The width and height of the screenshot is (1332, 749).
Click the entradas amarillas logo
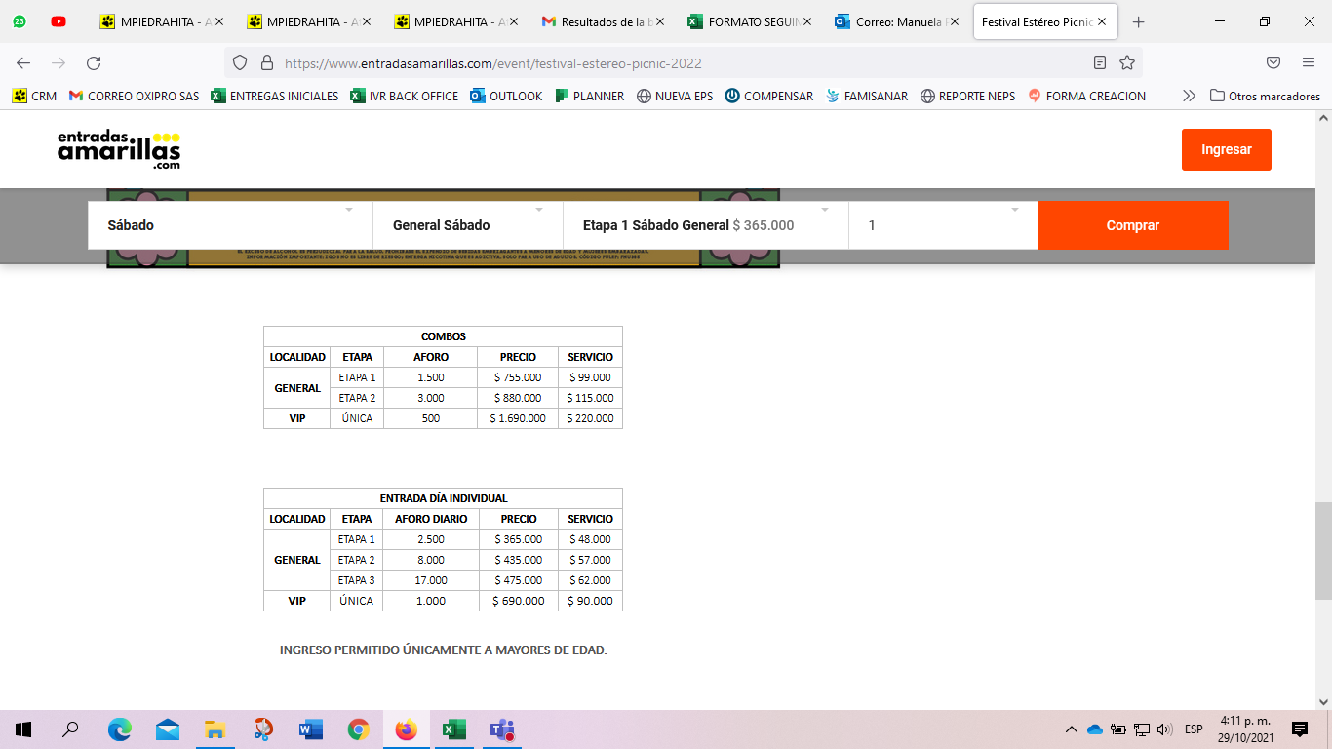[119, 150]
